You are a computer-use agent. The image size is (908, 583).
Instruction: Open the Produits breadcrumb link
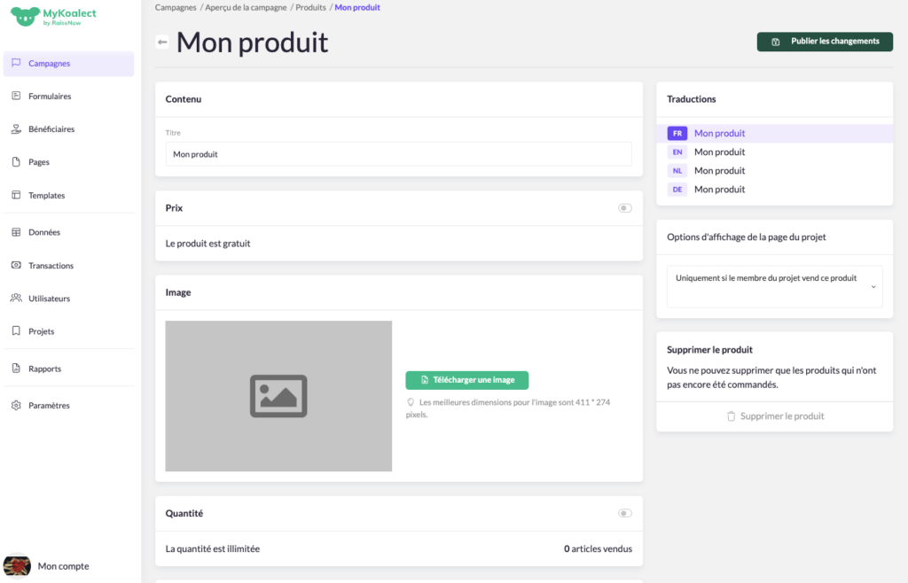point(311,7)
